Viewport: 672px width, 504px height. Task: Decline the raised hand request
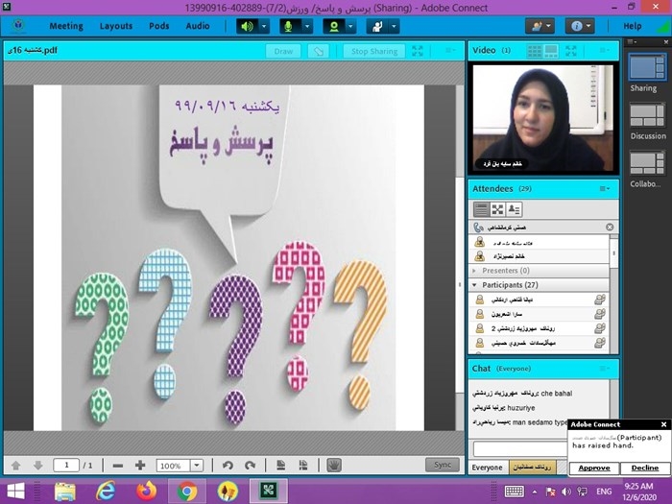[x=644, y=468]
